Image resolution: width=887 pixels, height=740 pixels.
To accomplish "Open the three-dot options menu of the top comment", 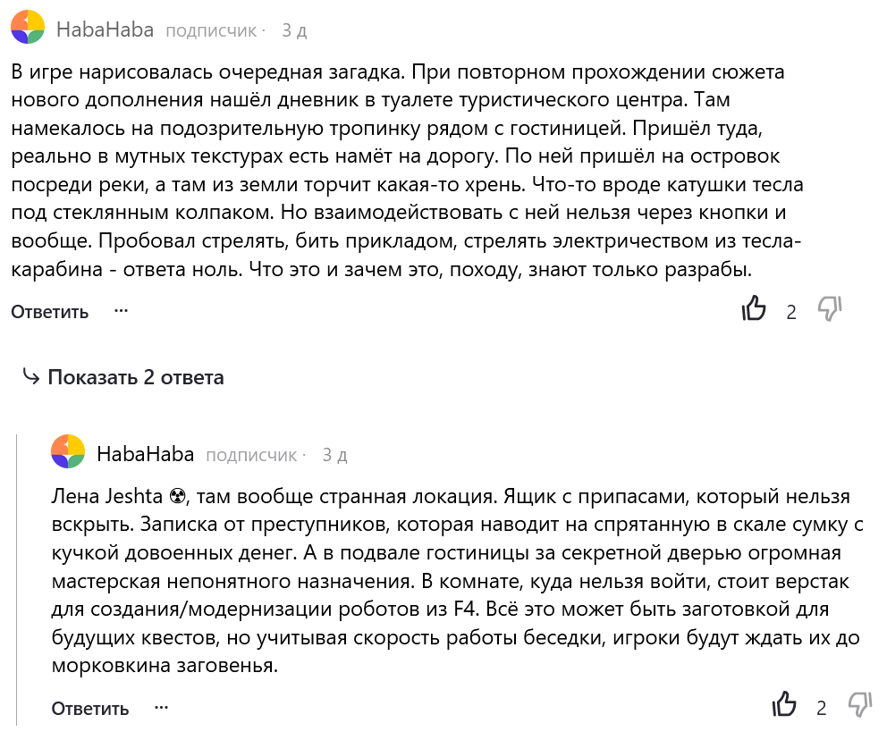I will click(121, 312).
